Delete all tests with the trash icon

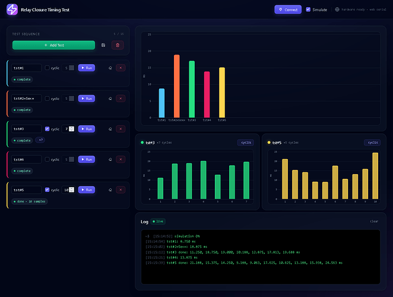click(118, 45)
